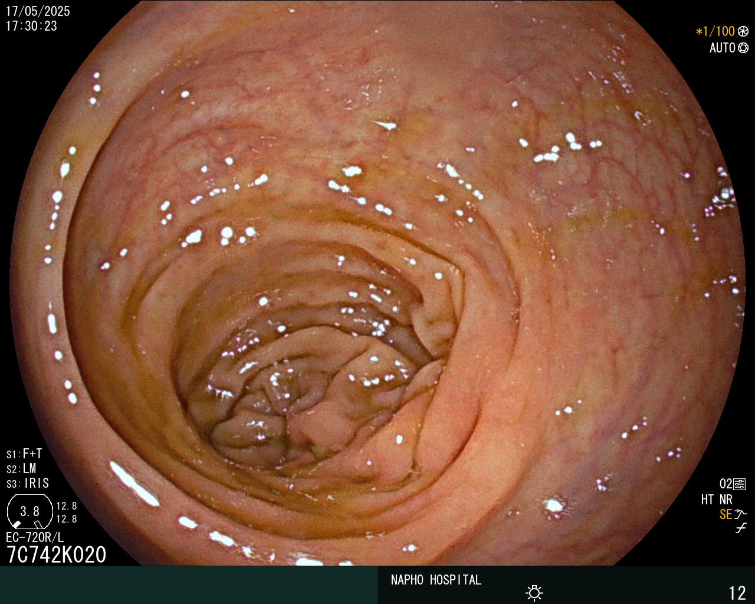Click the brightness sun icon in the bottom bar
The height and width of the screenshot is (604, 755).
pyautogui.click(x=534, y=593)
